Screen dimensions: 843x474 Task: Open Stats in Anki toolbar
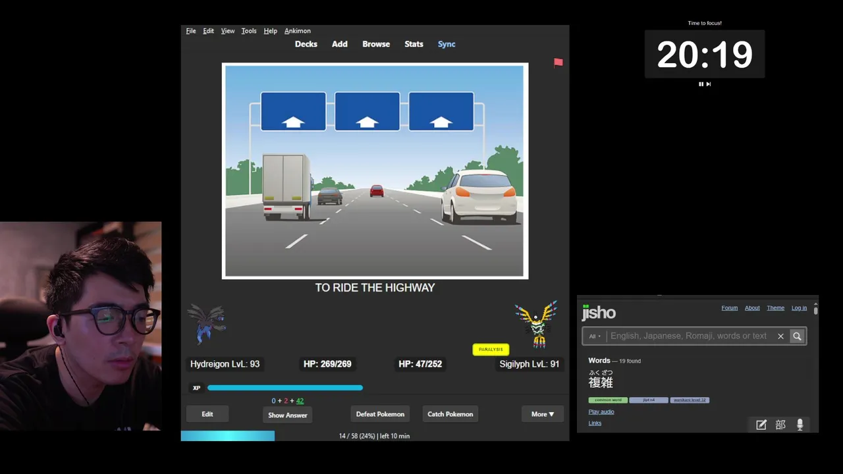[x=414, y=44]
